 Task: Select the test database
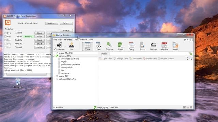click(63, 70)
